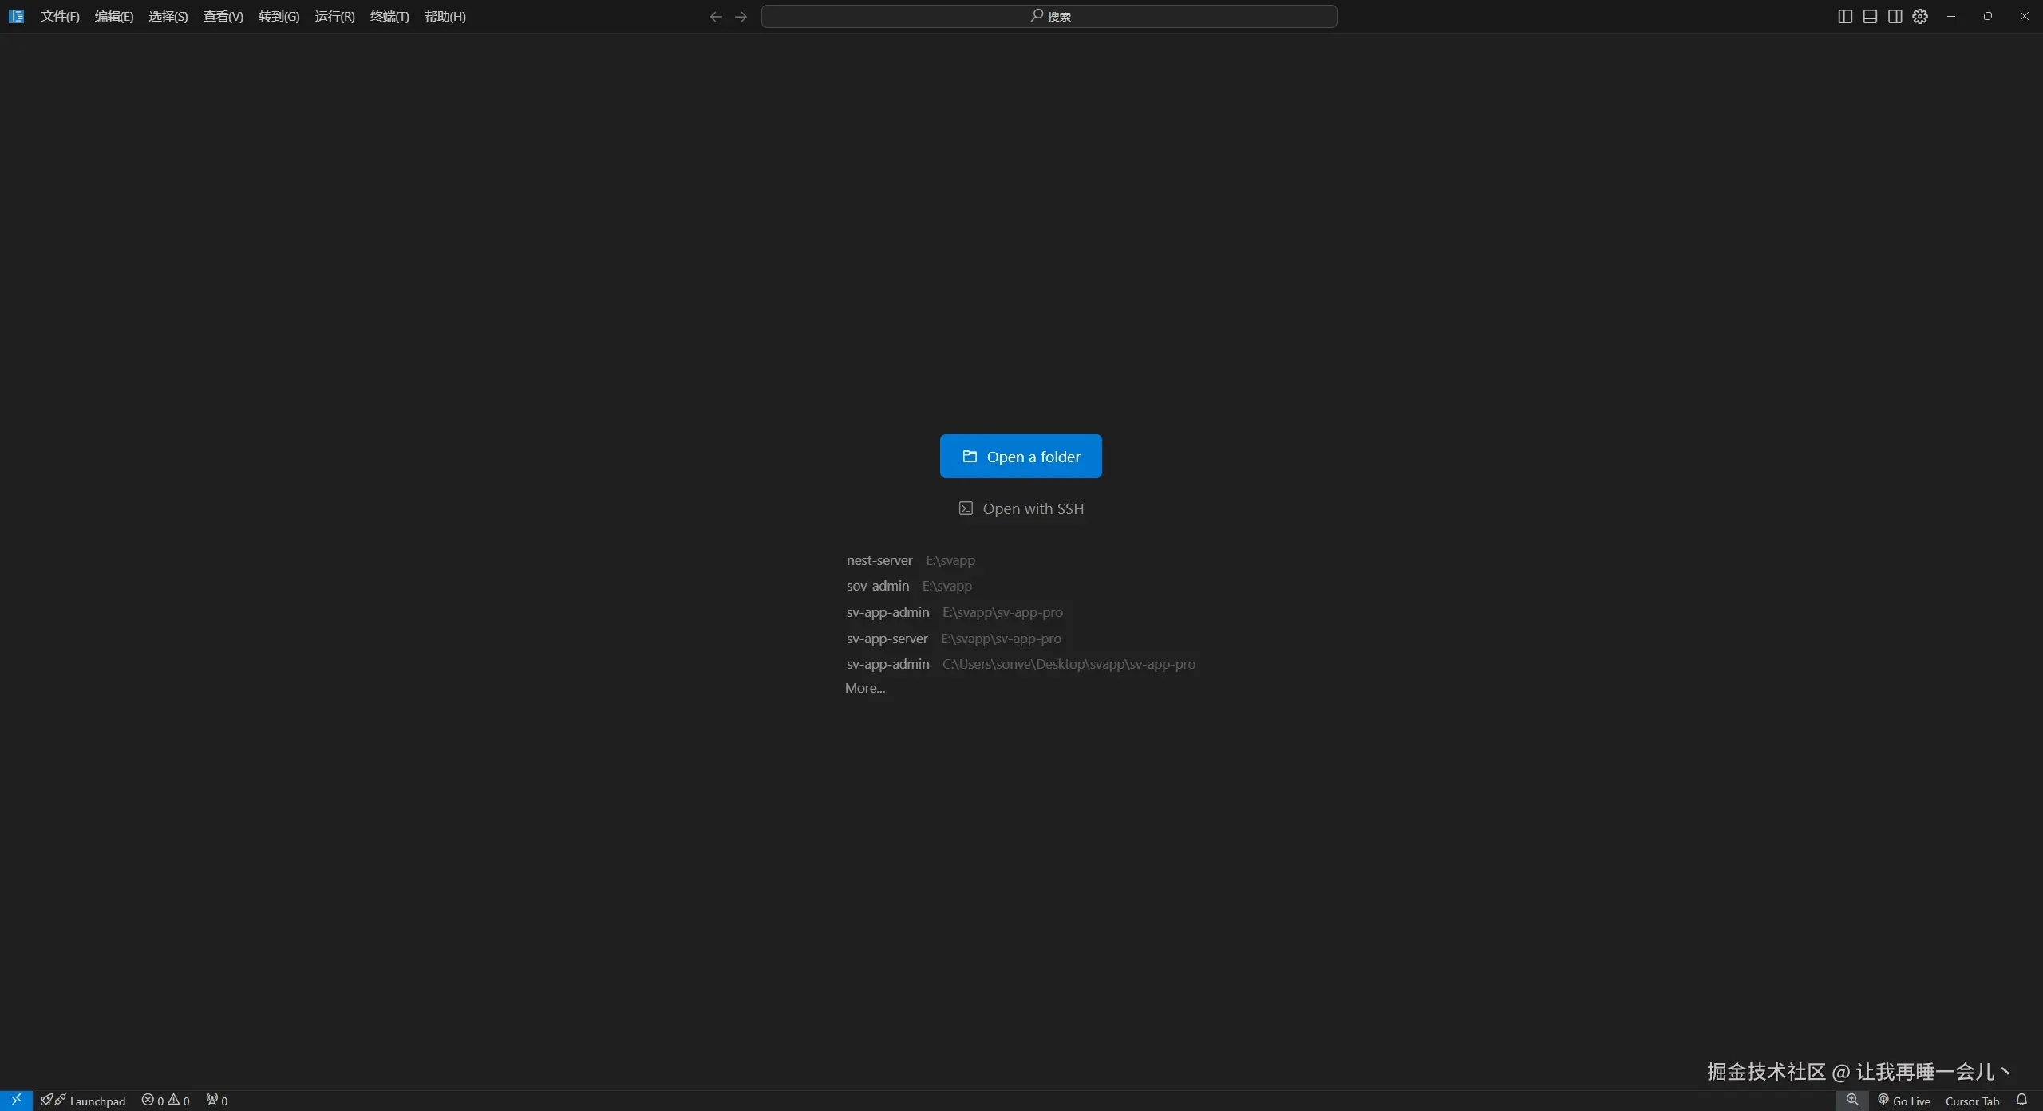The width and height of the screenshot is (2043, 1111).
Task: Open the notifications bell
Action: point(2021,1101)
